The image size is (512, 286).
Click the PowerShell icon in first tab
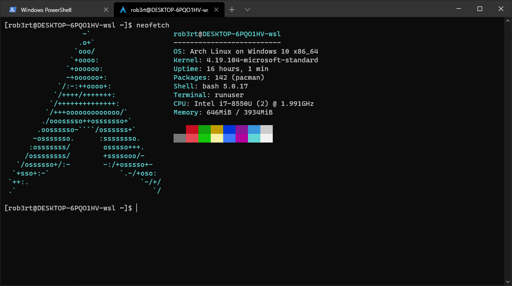13,10
